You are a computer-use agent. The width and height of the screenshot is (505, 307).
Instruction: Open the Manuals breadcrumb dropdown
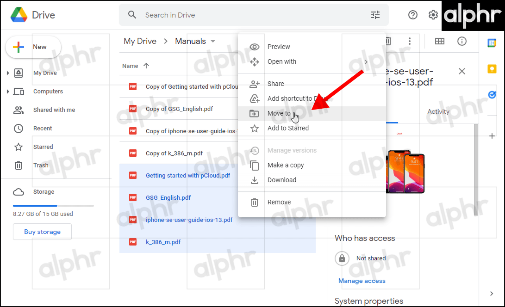point(212,41)
